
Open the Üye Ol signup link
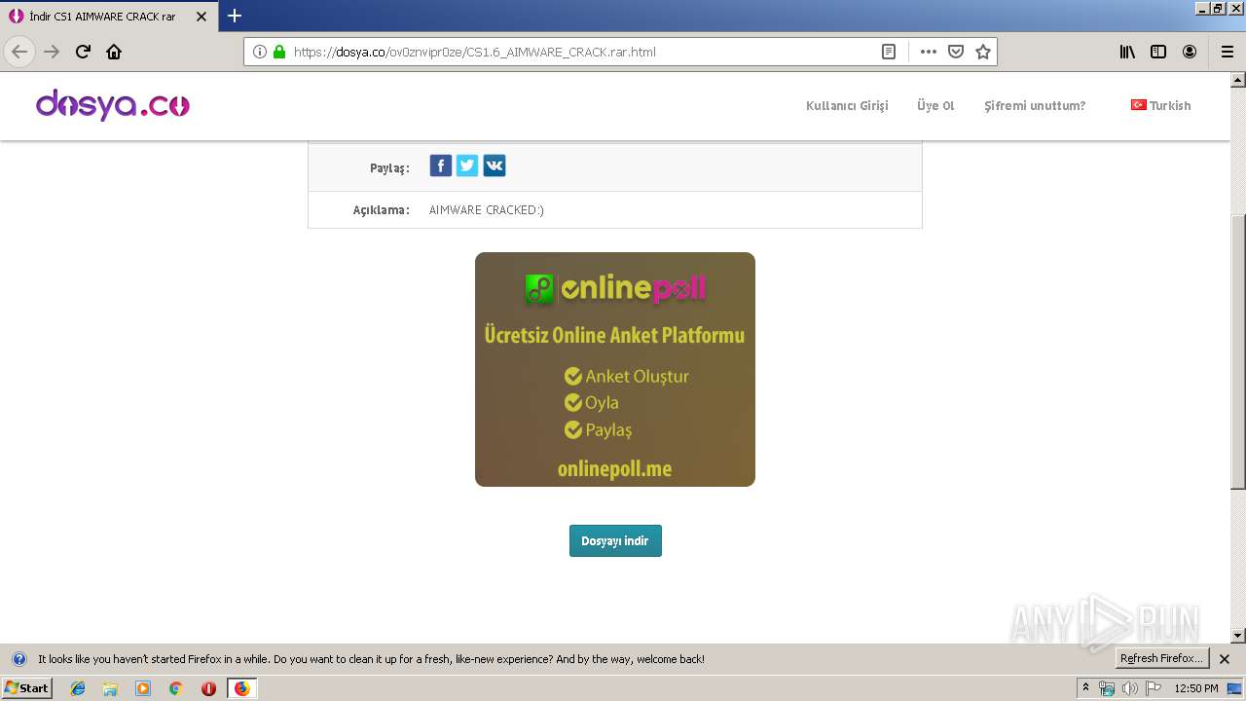(935, 105)
